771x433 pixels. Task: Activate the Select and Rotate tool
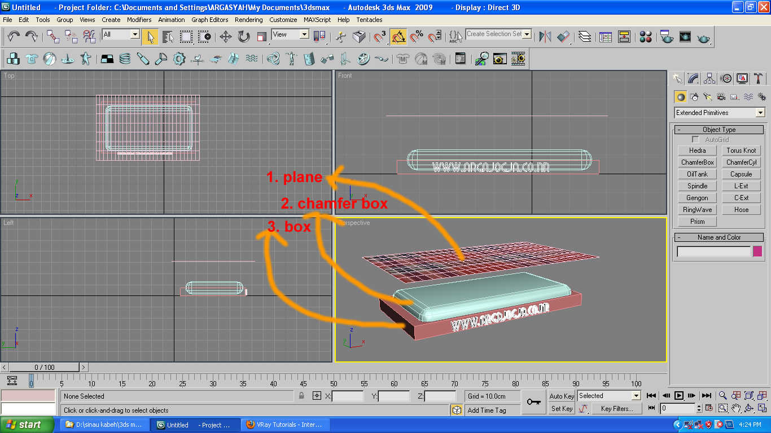coord(244,37)
